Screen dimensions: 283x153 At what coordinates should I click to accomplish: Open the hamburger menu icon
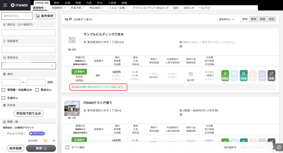[x=5, y=5]
